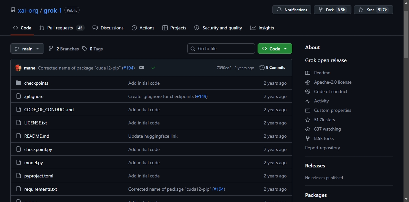Open the Actions tab
The image size is (409, 202).
(143, 28)
